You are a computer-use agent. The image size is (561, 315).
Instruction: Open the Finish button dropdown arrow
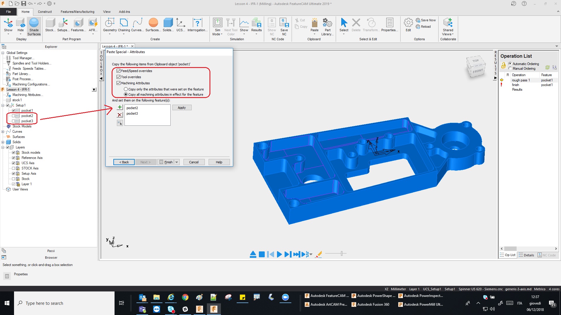click(177, 162)
